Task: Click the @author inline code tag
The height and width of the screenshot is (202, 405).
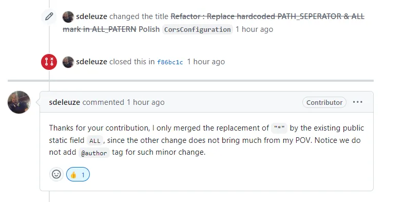Action: 94,153
